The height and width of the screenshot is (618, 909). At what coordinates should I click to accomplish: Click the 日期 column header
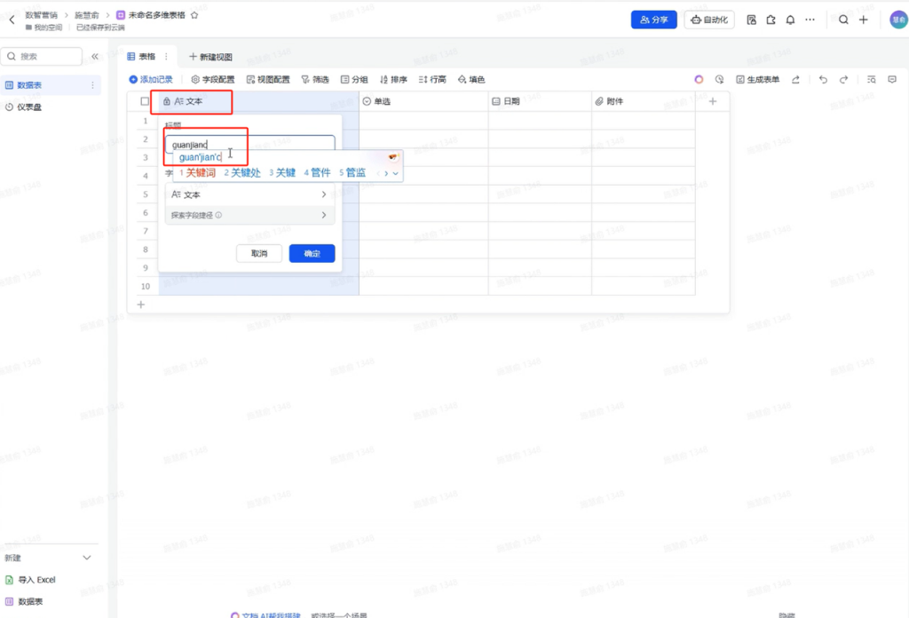(x=540, y=101)
